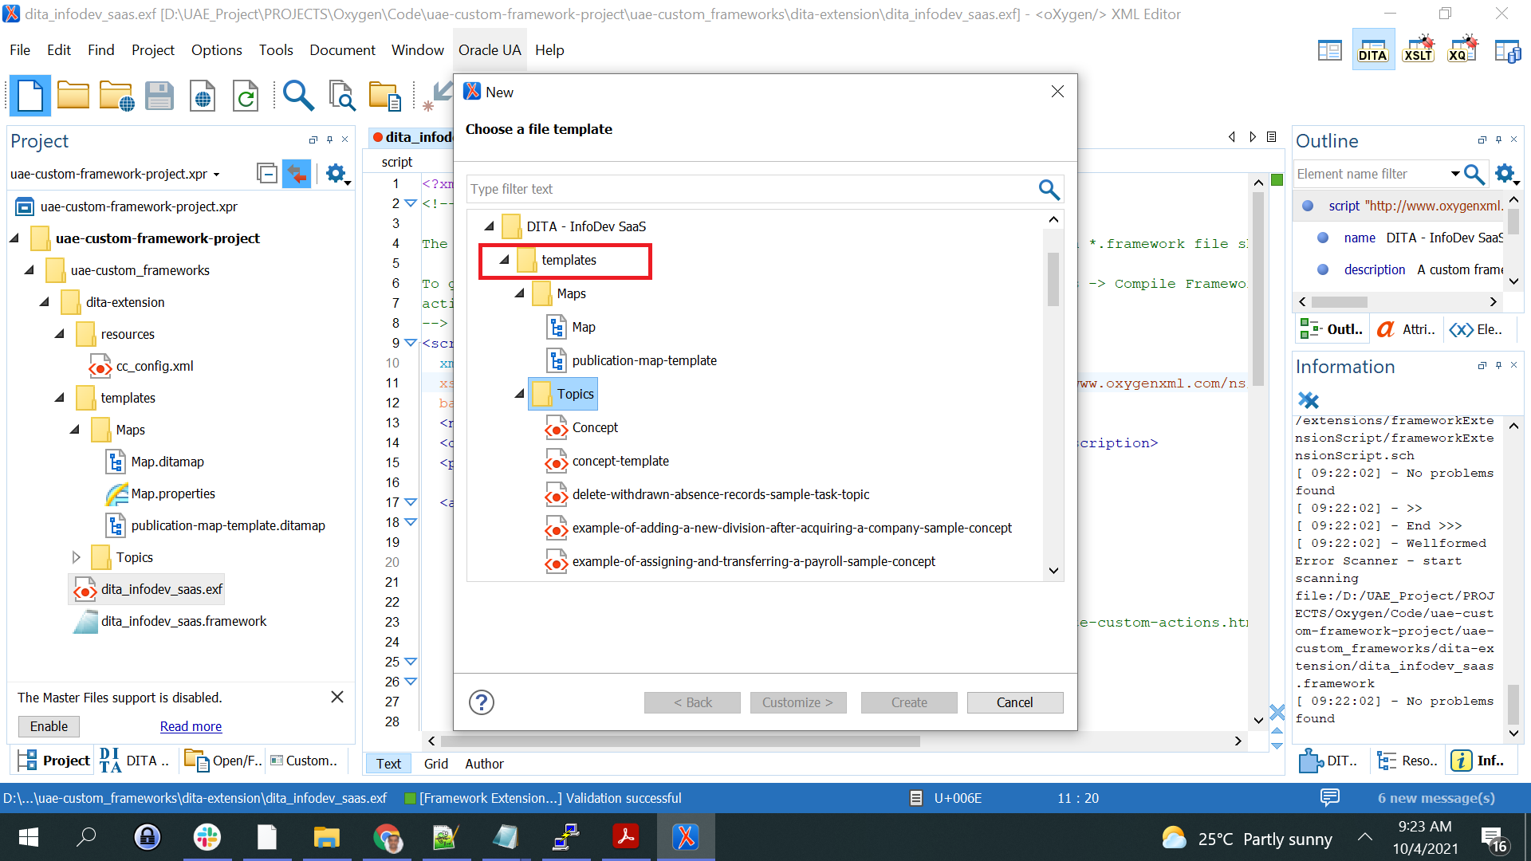Click Outline element filter search icon
Image resolution: width=1531 pixels, height=861 pixels.
pos(1474,174)
